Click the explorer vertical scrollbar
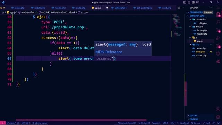Viewport: 222px width, 125px height. 185,93
